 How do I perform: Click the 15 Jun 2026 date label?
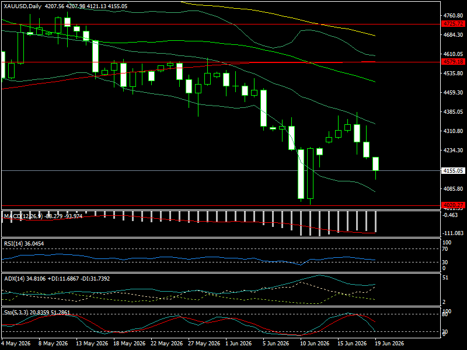(353, 344)
